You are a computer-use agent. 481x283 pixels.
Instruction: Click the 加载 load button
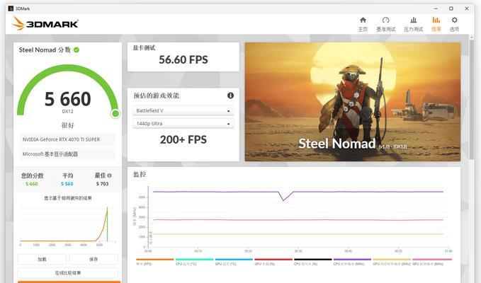click(42, 259)
